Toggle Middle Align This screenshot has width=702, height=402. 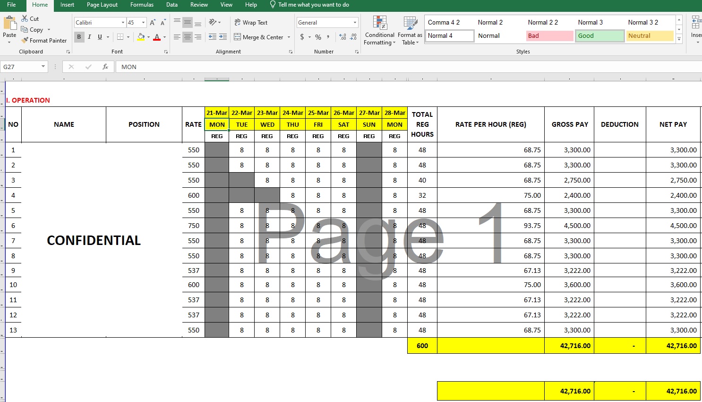188,22
